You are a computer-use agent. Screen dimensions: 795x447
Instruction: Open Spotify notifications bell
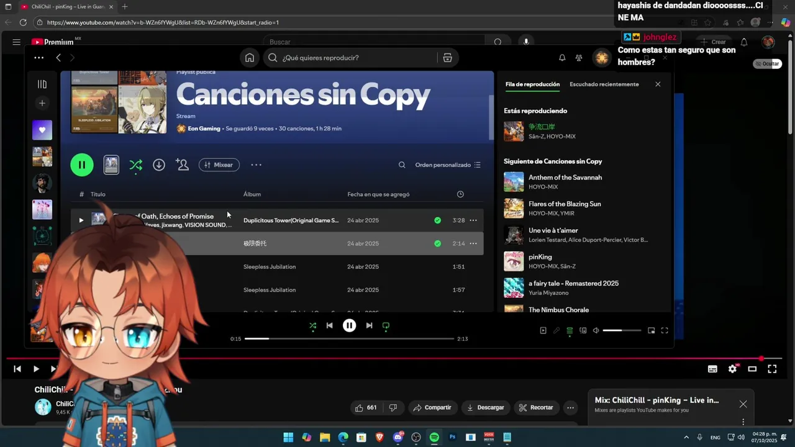tap(562, 58)
